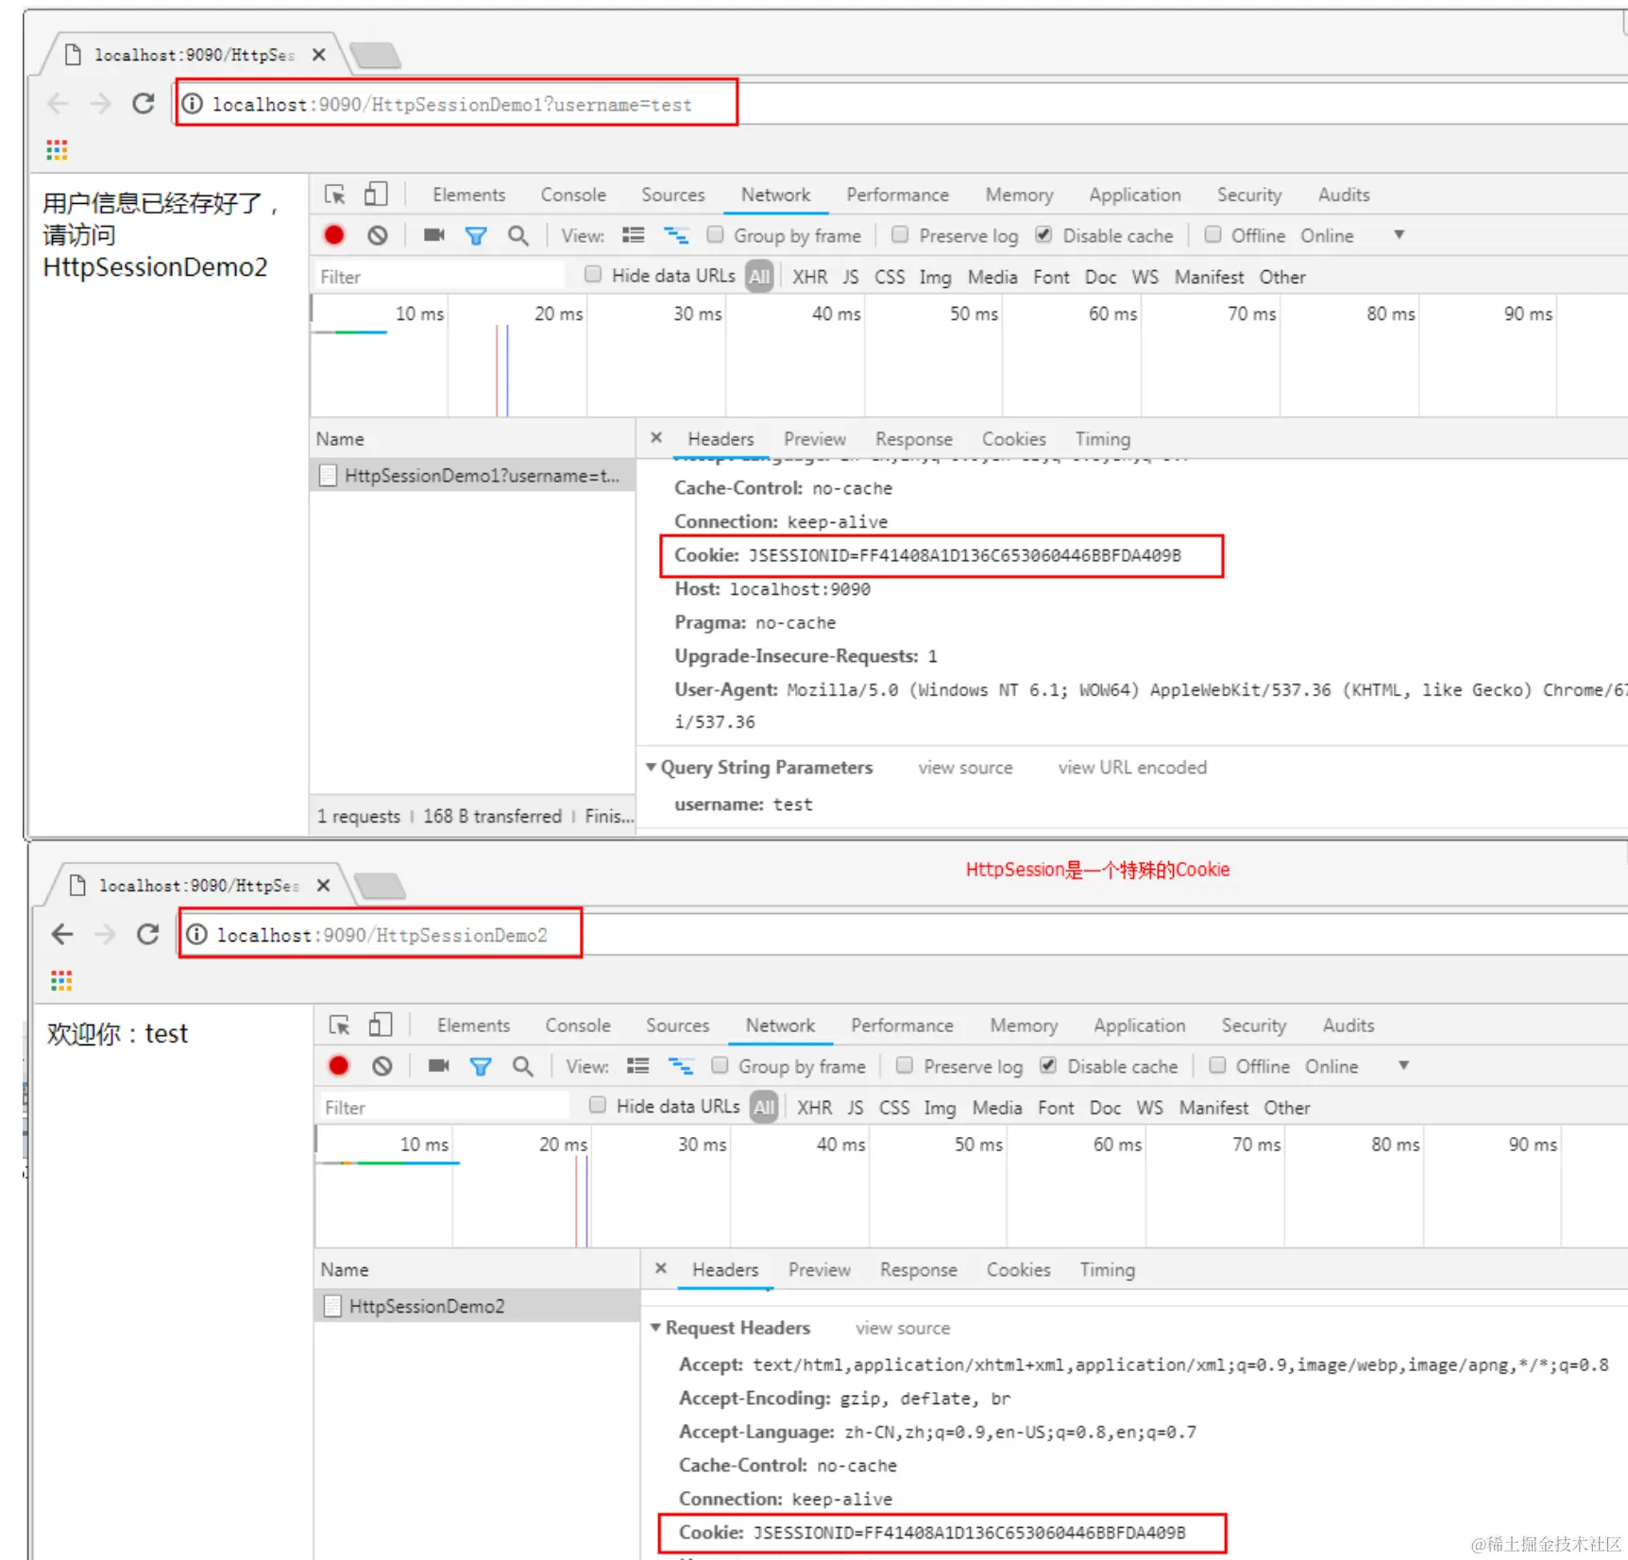Open apps grid icon in top browser
Image resolution: width=1628 pixels, height=1560 pixels.
(x=57, y=149)
